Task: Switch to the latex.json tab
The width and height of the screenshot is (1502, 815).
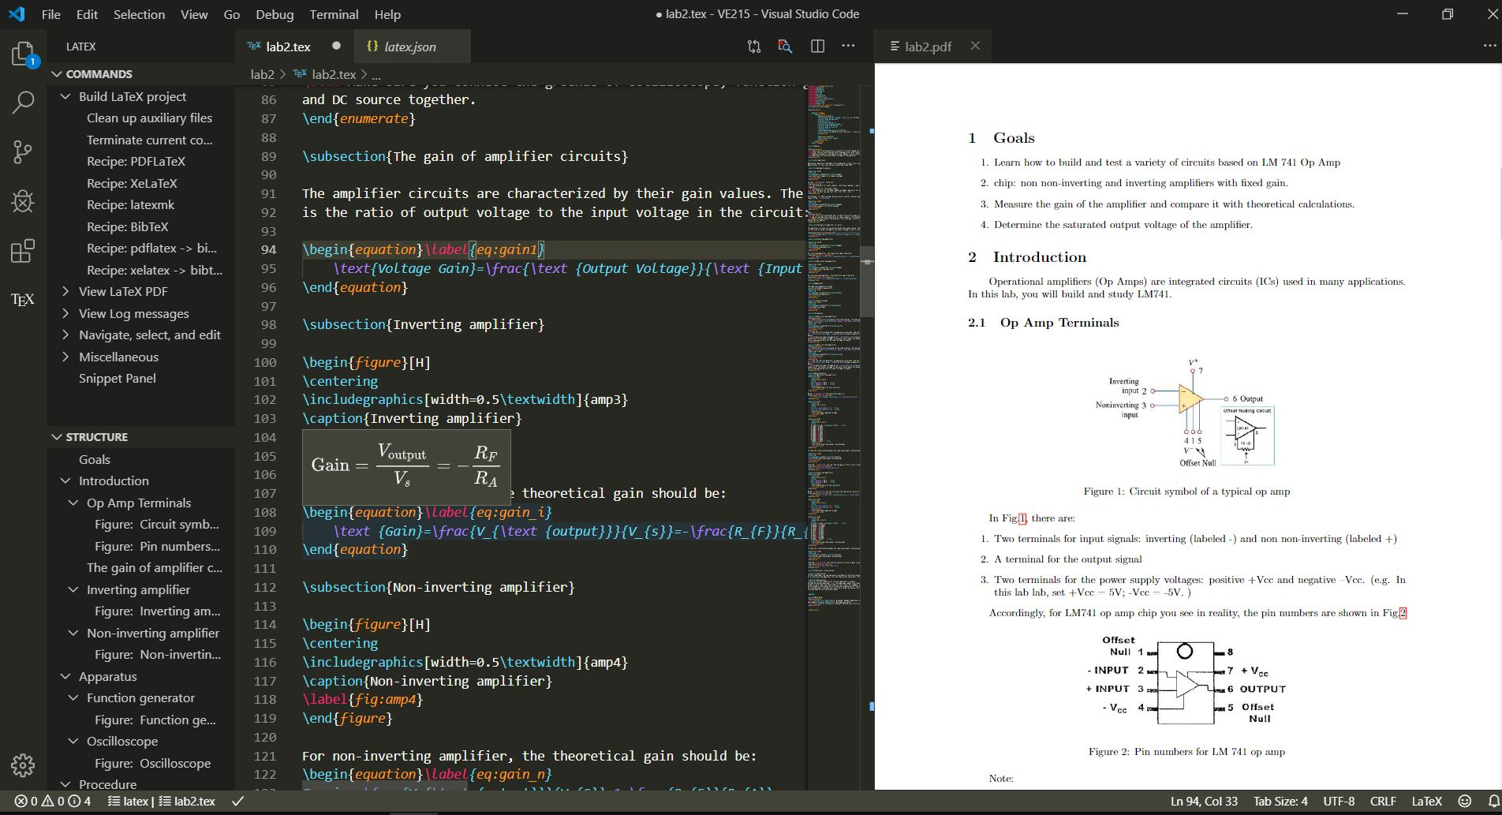Action: point(409,47)
